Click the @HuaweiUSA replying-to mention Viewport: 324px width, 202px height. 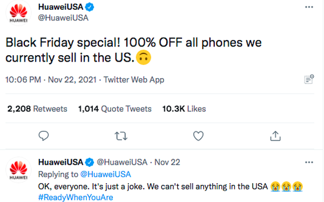[106, 174]
